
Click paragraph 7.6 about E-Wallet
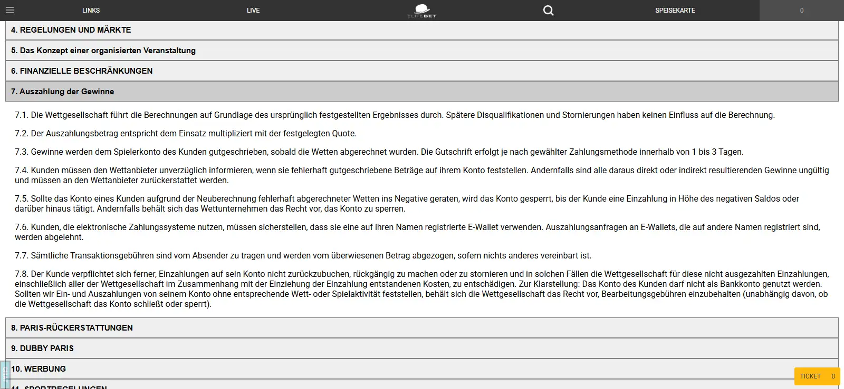[417, 232]
